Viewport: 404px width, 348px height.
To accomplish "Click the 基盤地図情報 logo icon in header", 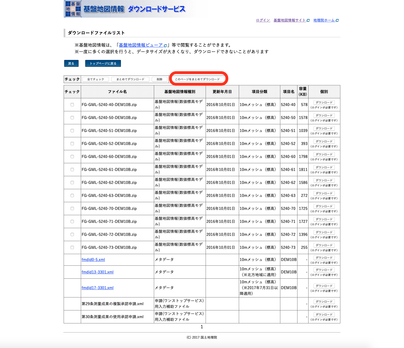I will pyautogui.click(x=73, y=9).
